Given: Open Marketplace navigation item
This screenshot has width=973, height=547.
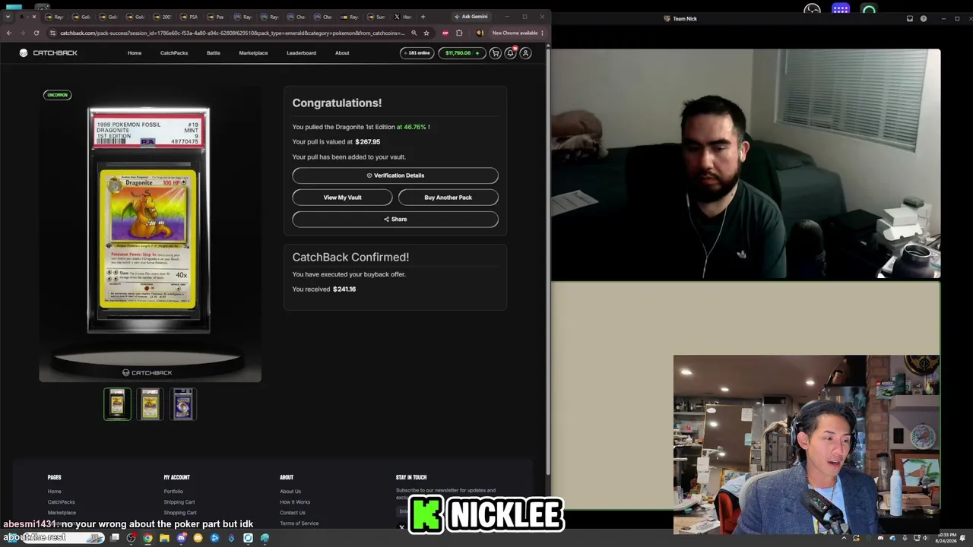Looking at the screenshot, I should [x=253, y=53].
